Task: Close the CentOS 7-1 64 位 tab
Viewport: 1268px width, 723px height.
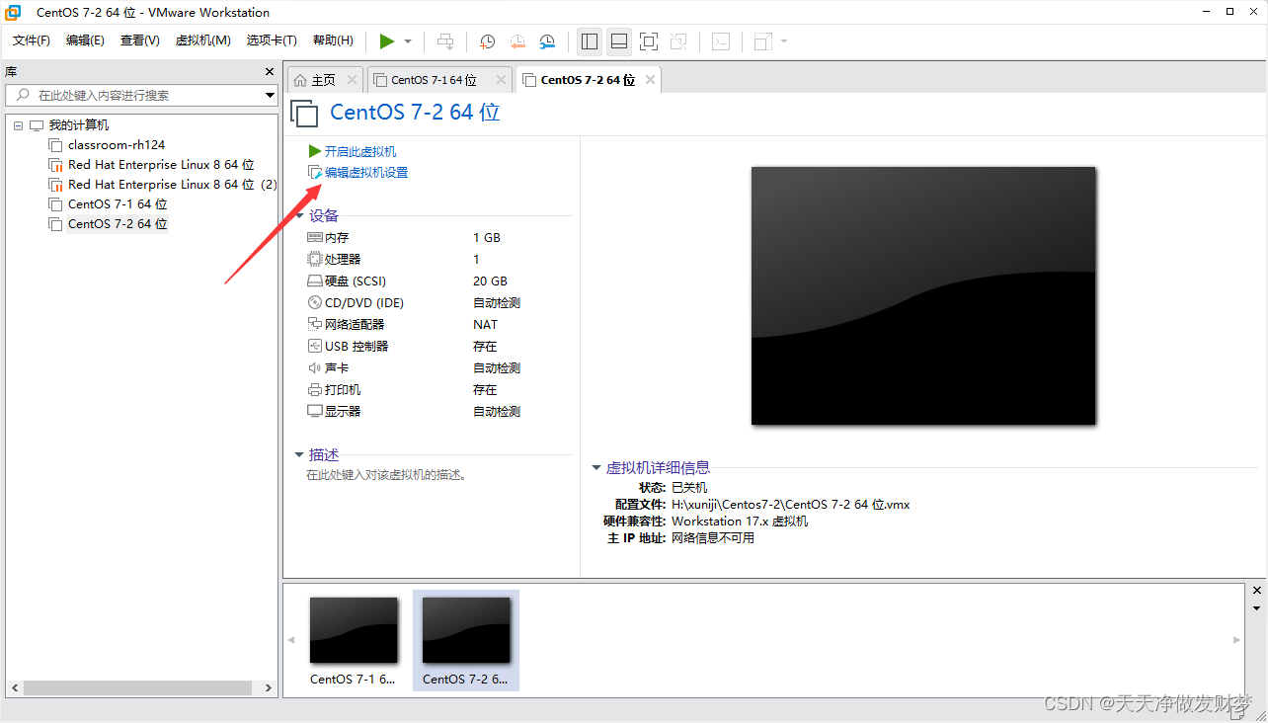Action: coord(501,80)
